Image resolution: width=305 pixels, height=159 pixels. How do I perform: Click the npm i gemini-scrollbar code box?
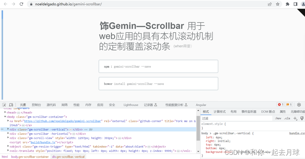click(158, 66)
